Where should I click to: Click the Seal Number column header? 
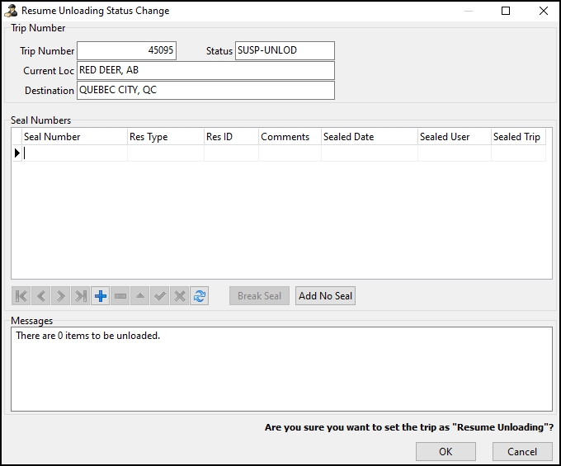(x=74, y=137)
